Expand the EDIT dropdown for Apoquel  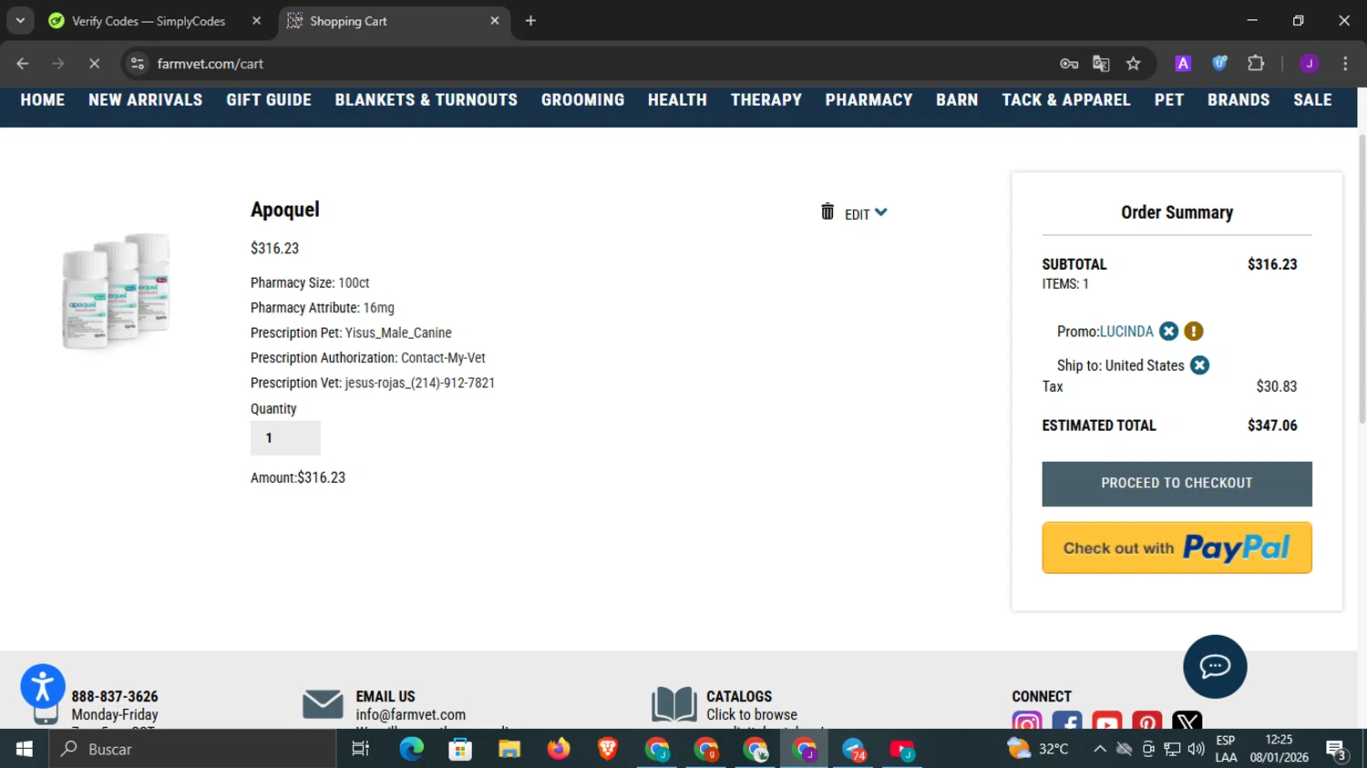point(866,214)
